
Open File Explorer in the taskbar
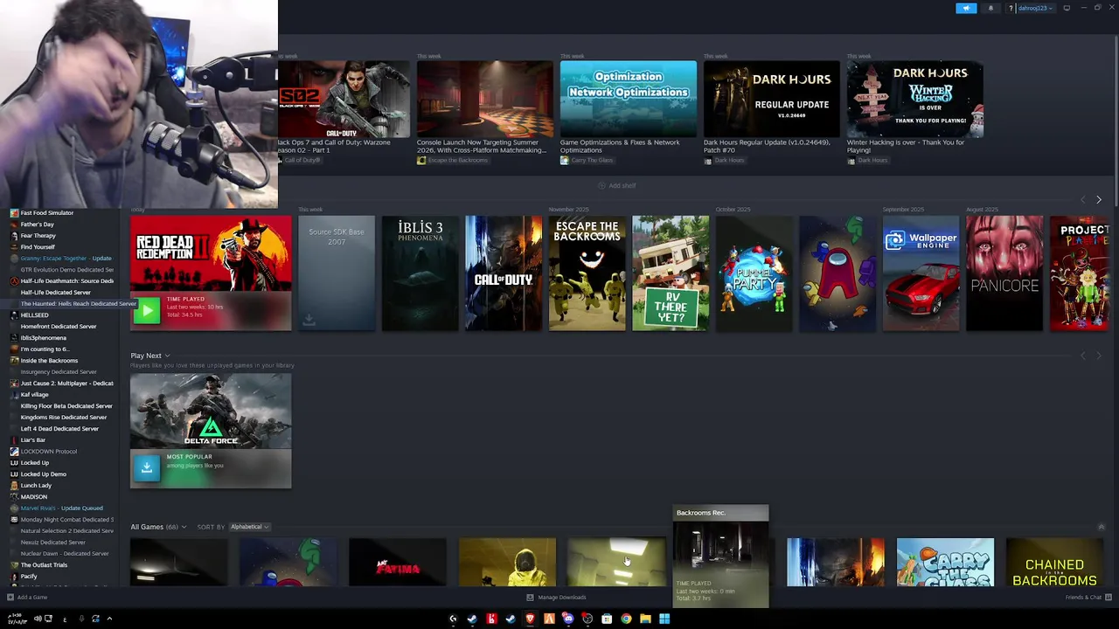(x=645, y=619)
